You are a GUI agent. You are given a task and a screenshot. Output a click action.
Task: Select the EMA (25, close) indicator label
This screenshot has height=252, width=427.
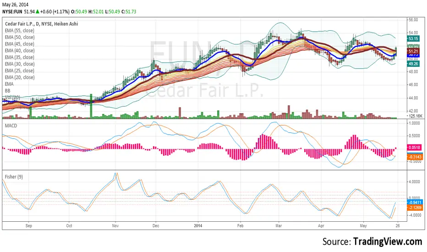click(x=20, y=71)
